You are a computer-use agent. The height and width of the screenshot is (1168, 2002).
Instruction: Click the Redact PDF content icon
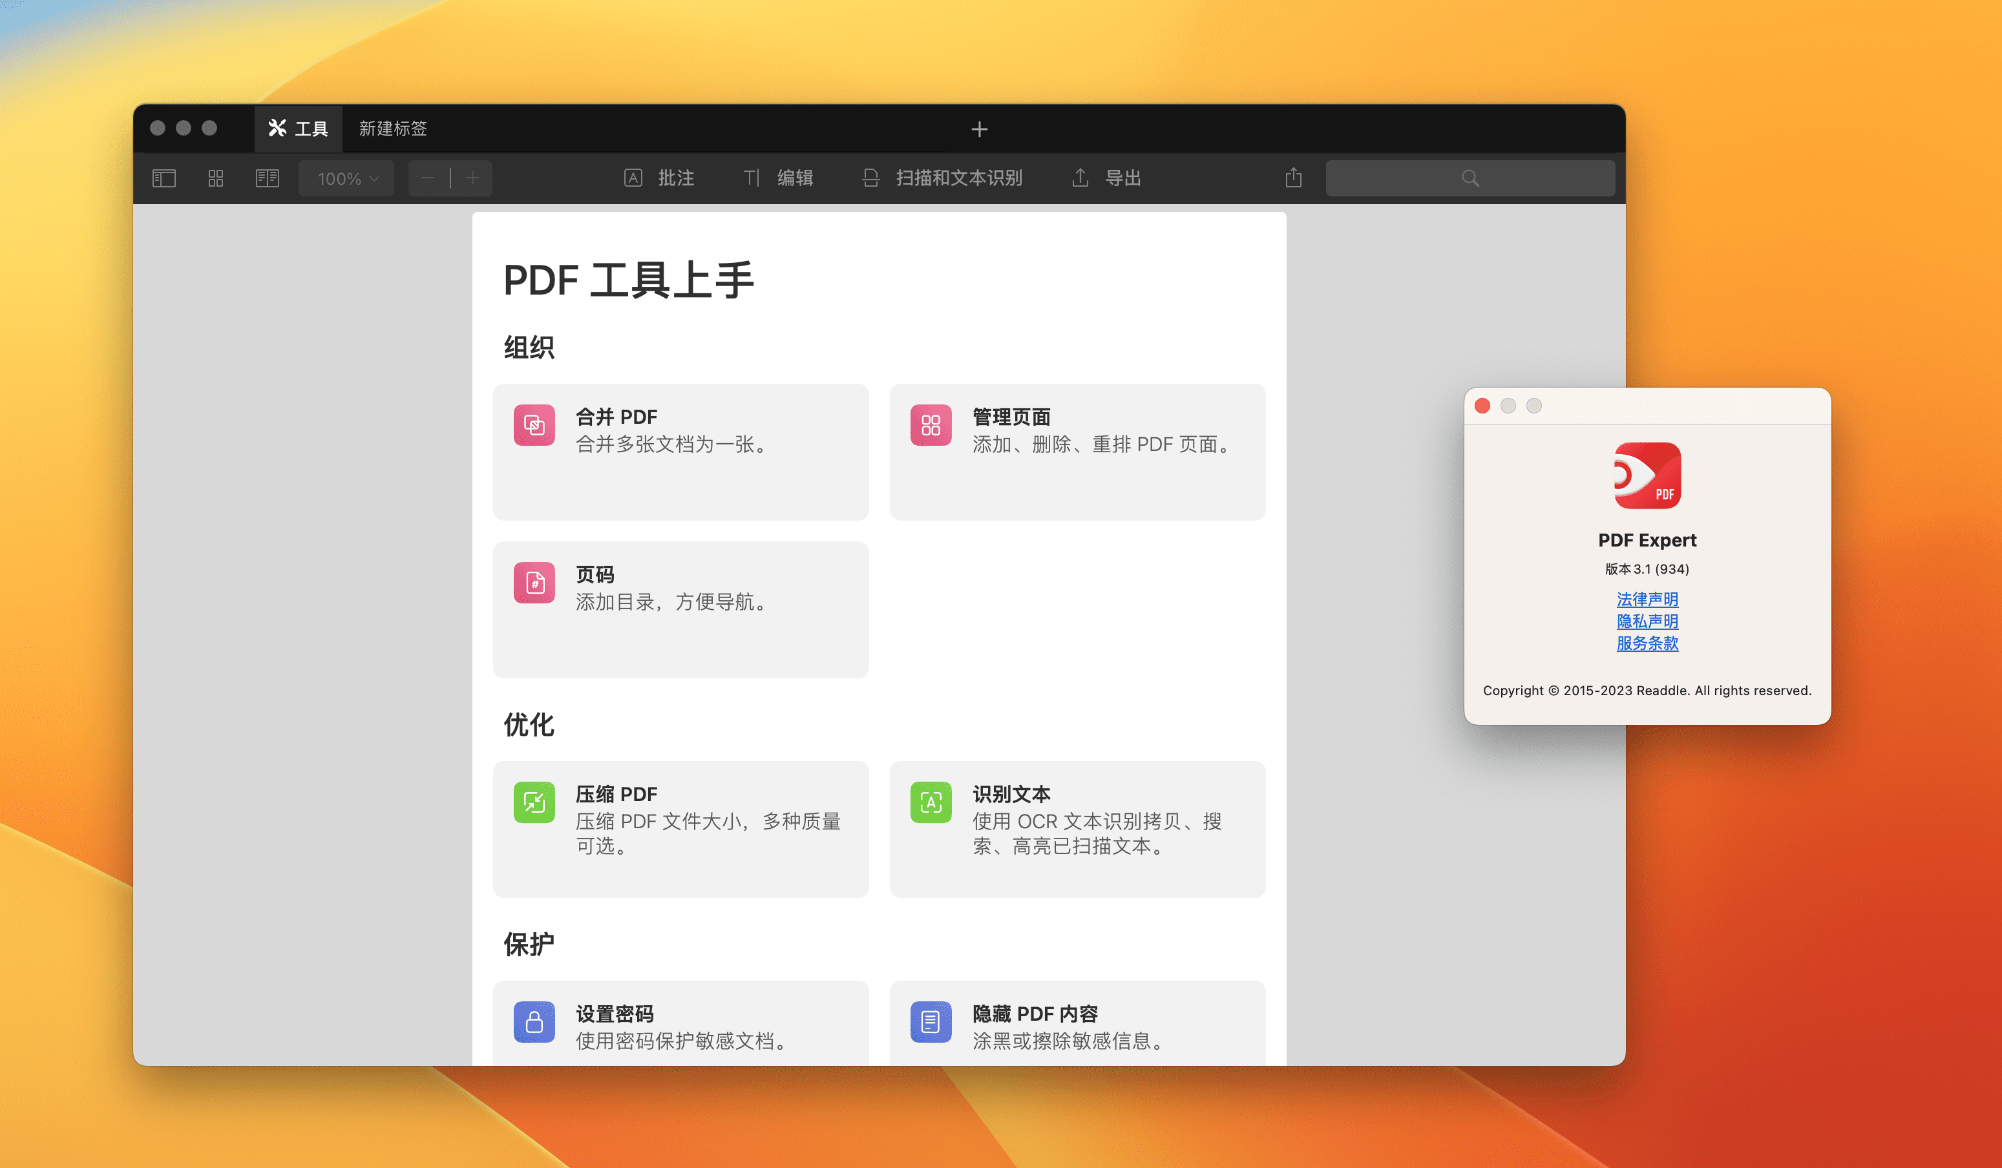click(x=931, y=1021)
